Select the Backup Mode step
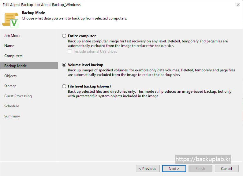 29,66
